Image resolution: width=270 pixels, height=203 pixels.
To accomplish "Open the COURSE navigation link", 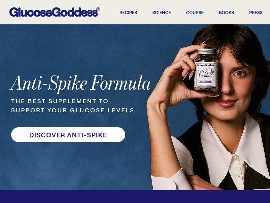I will [x=195, y=13].
